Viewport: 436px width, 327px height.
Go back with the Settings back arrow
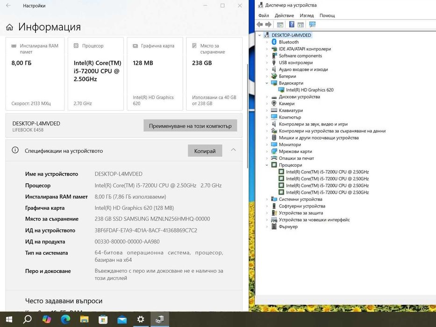8,6
